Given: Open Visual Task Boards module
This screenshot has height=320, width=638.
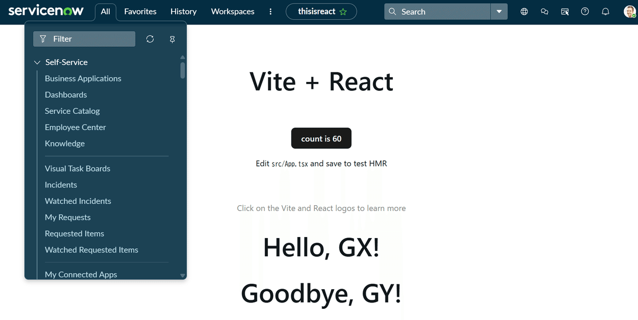Looking at the screenshot, I should (x=78, y=169).
